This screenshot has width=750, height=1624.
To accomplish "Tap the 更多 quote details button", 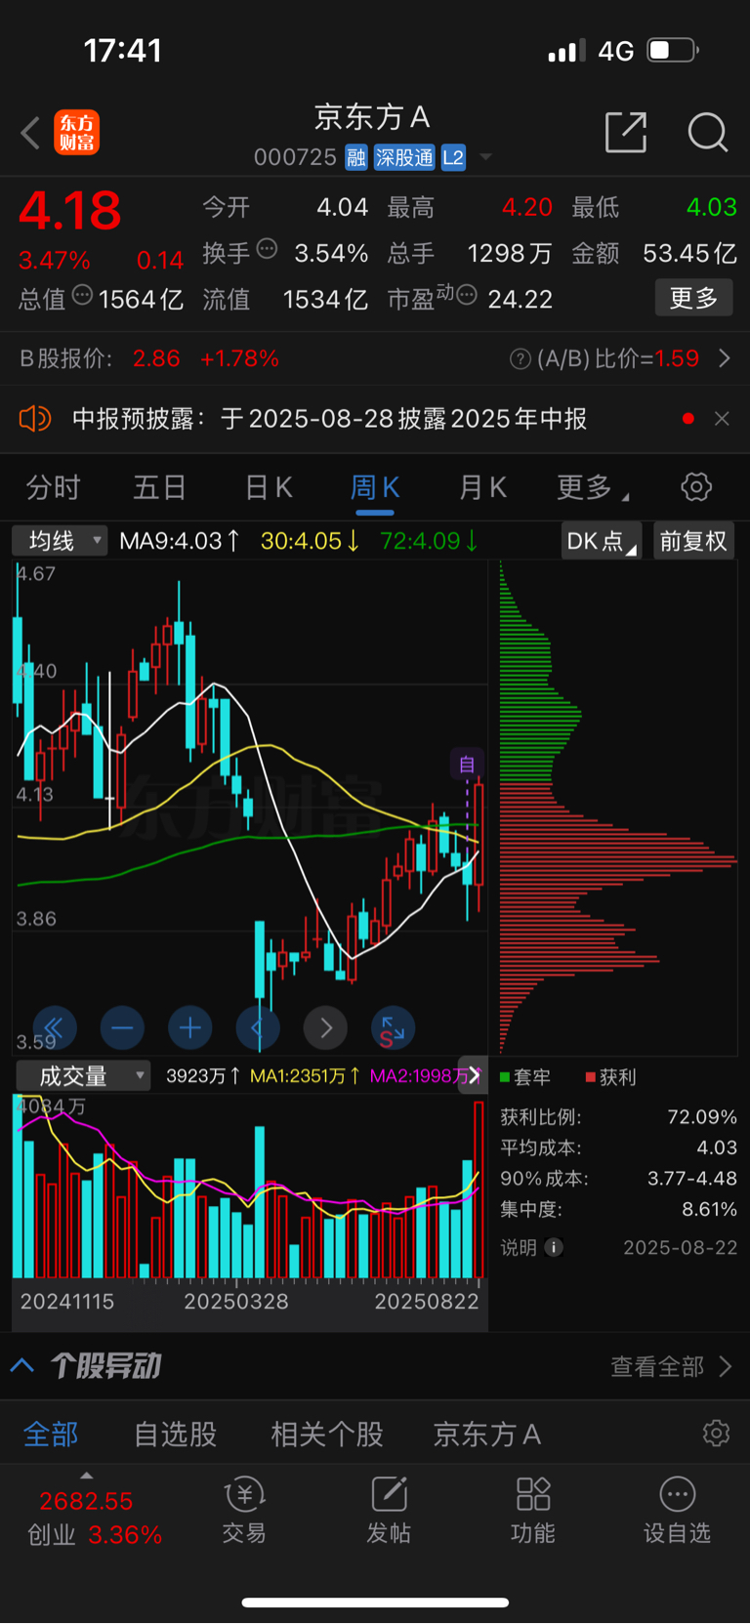I will click(x=693, y=298).
